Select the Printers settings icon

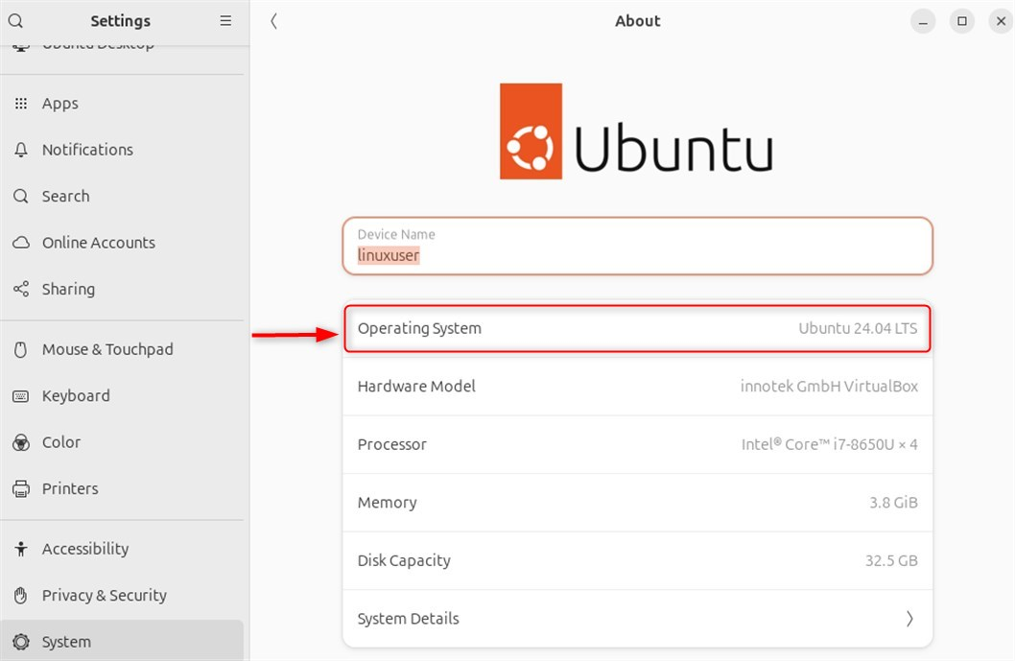click(21, 488)
